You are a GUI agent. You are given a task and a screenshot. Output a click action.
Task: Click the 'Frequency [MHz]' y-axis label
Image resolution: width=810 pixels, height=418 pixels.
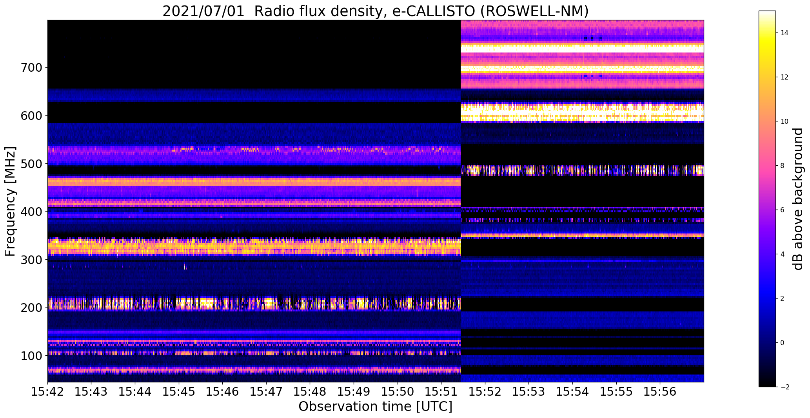(10, 201)
